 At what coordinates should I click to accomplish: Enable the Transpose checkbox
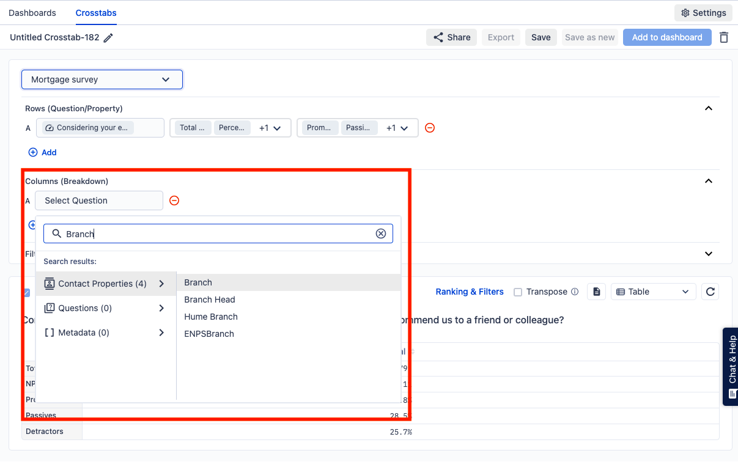coord(518,292)
